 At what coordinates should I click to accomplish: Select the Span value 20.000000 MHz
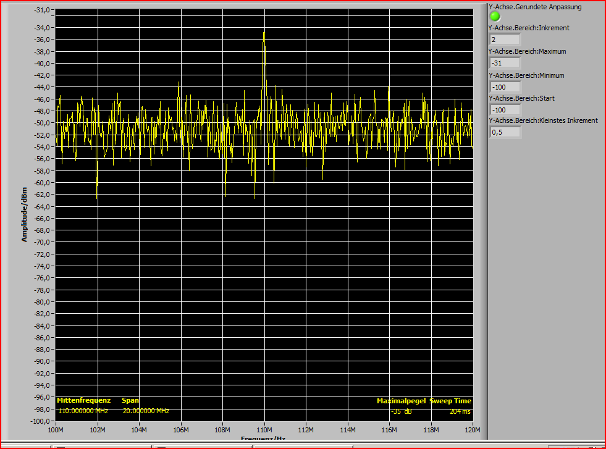click(x=146, y=411)
